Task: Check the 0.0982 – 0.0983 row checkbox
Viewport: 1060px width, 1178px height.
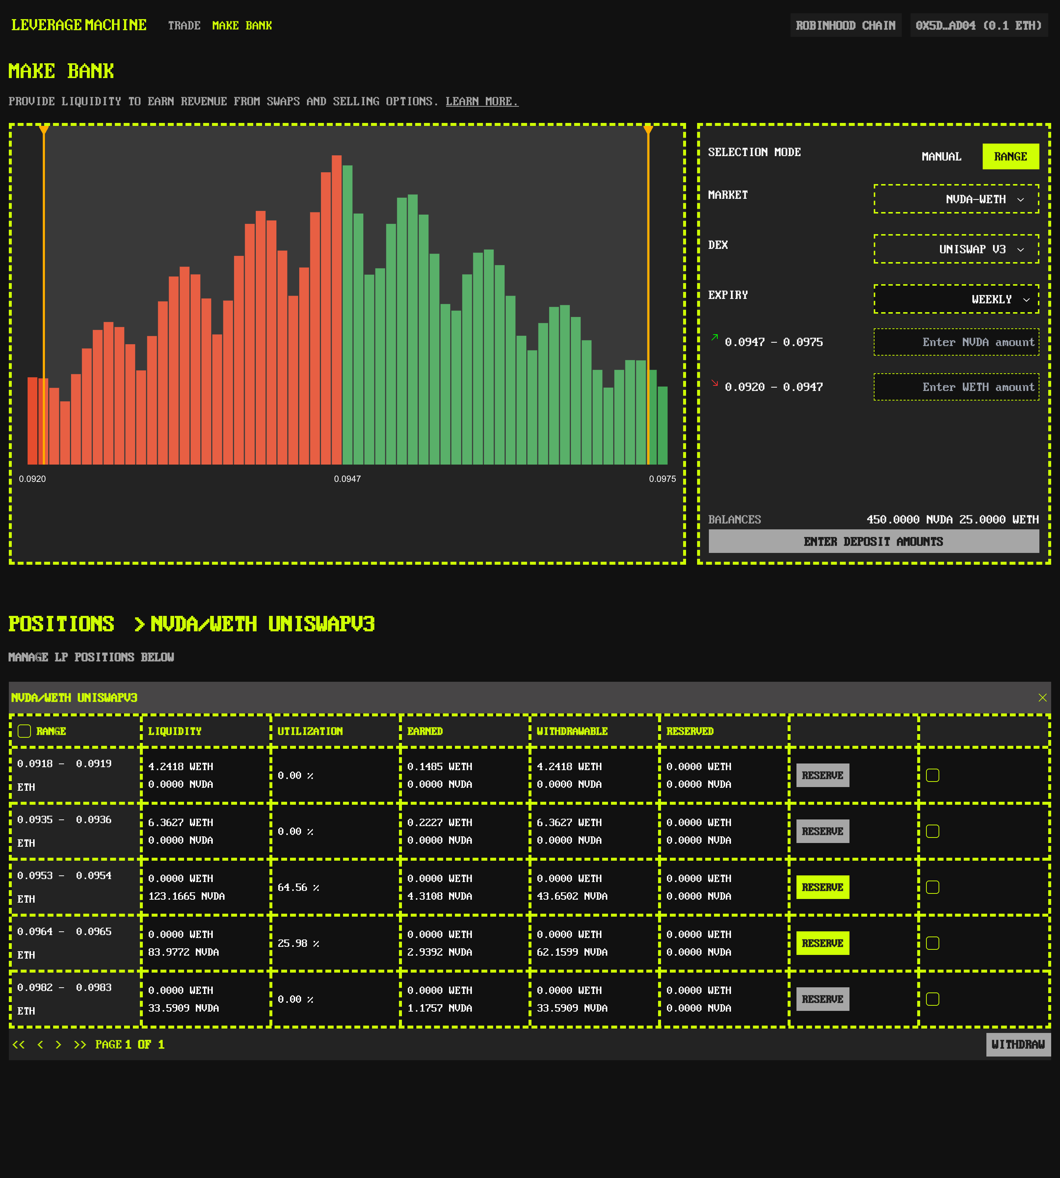Action: click(x=932, y=999)
